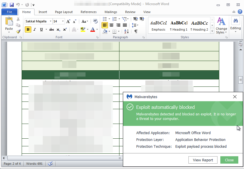244x169 pixels.
Task: Click the vertical scrollbar thumb
Action: click(240, 80)
